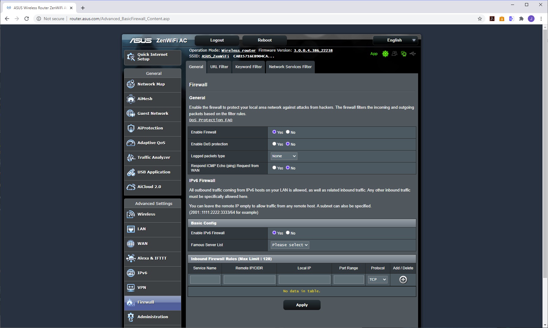Go back to the previous page
The image size is (548, 328).
tap(7, 19)
